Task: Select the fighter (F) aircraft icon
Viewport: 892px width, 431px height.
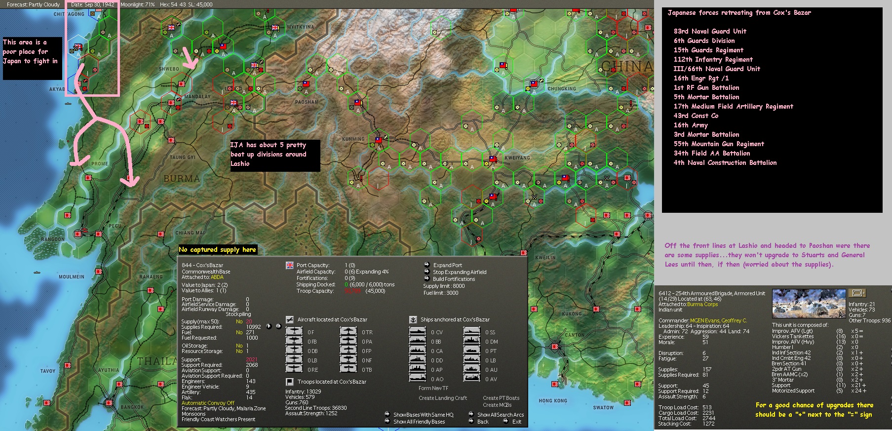Action: coord(294,332)
